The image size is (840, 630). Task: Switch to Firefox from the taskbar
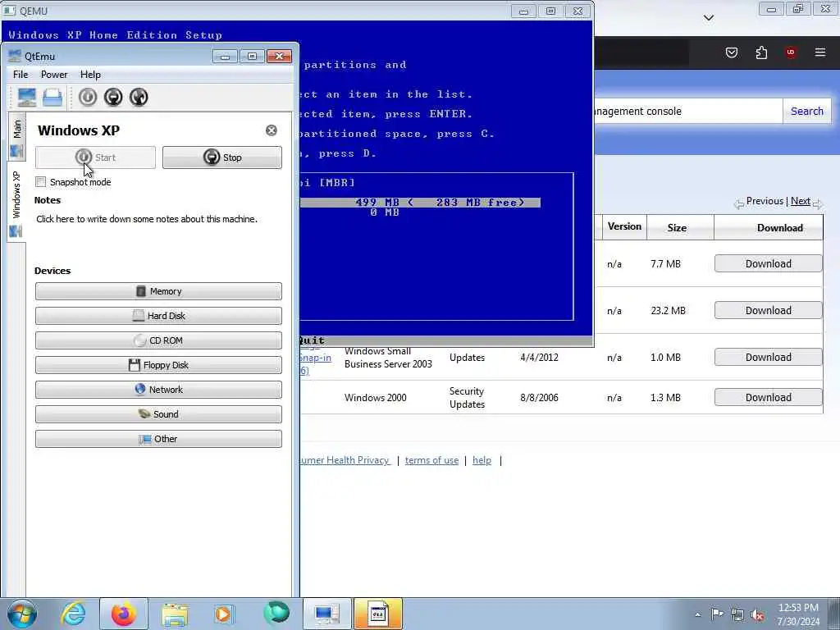tap(124, 614)
